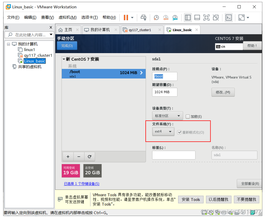Click the 名称 sda1 field

[234, 155]
